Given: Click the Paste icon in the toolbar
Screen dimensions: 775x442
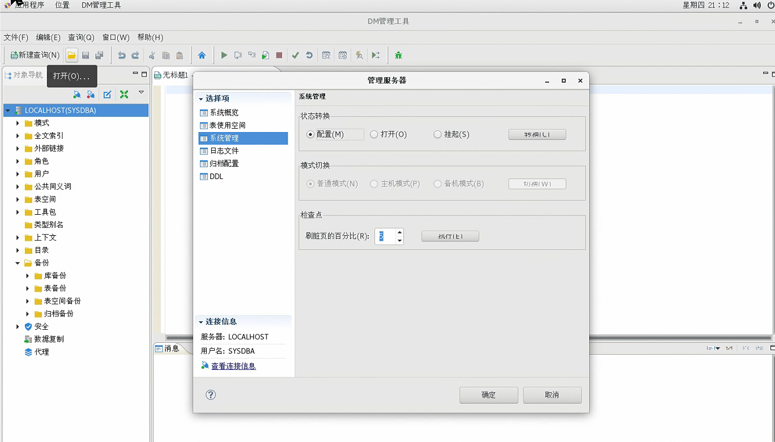Looking at the screenshot, I should pos(180,55).
